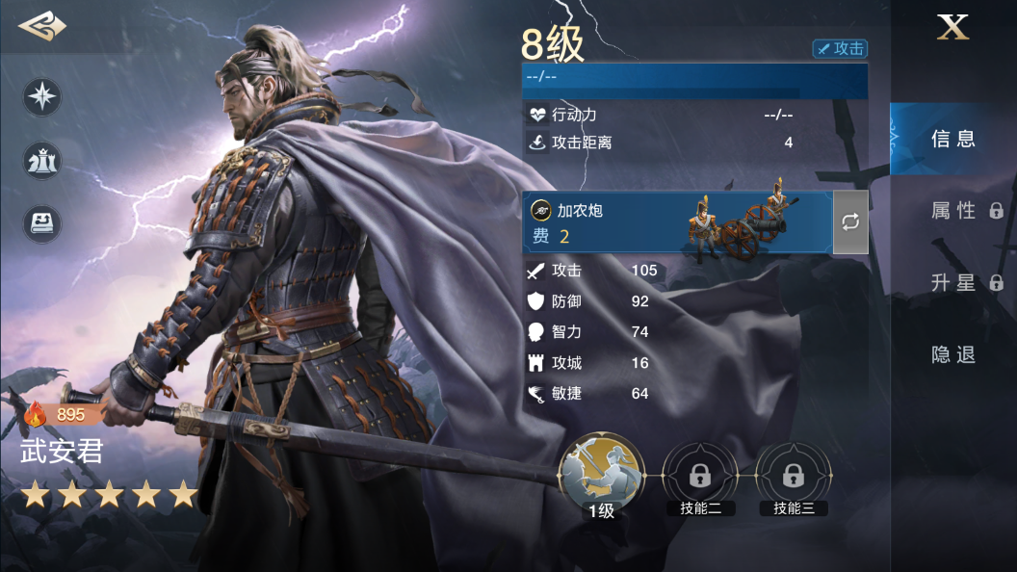
Task: Click the blue experience progress bar
Action: (694, 81)
